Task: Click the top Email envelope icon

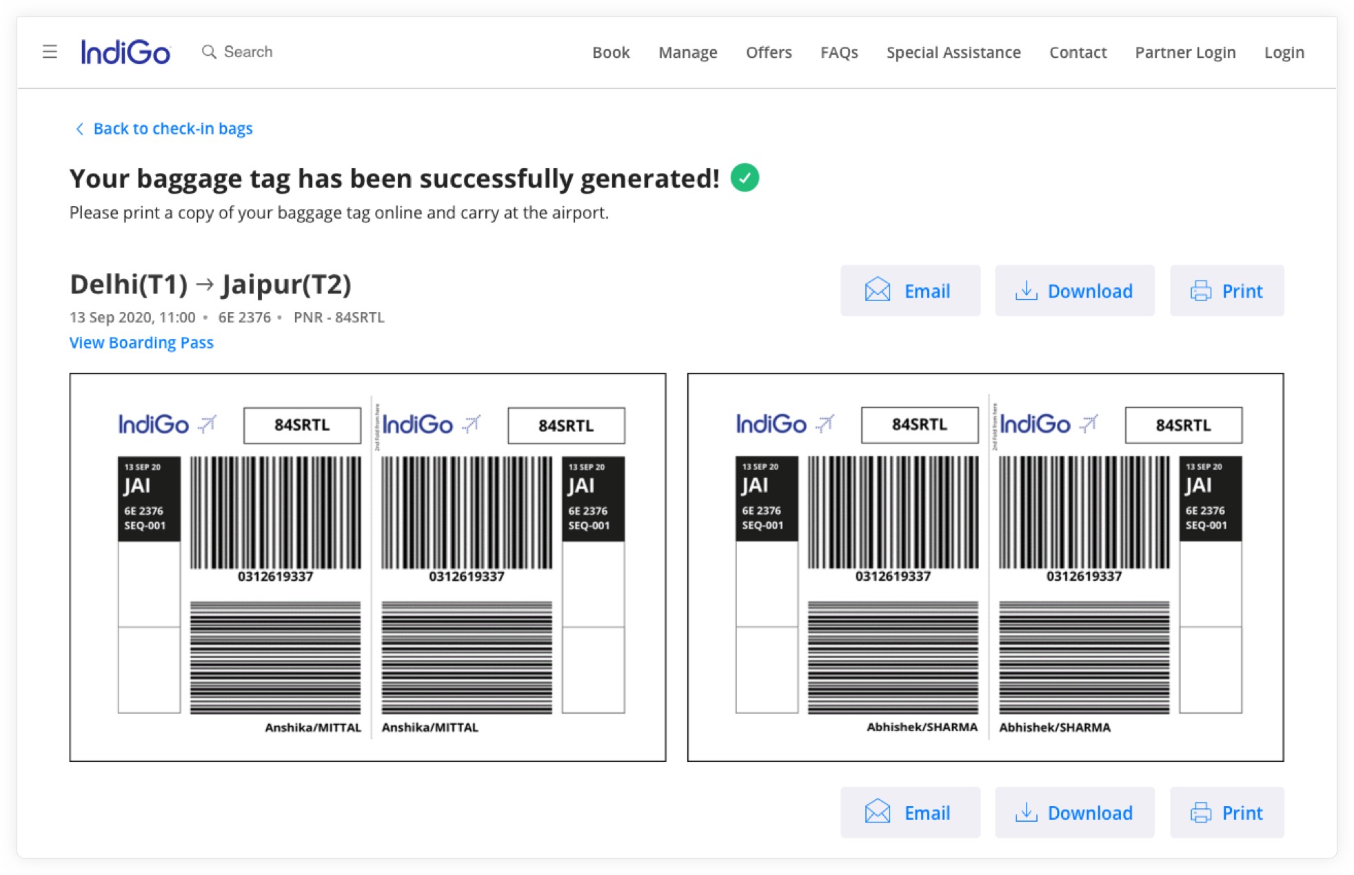Action: tap(877, 291)
